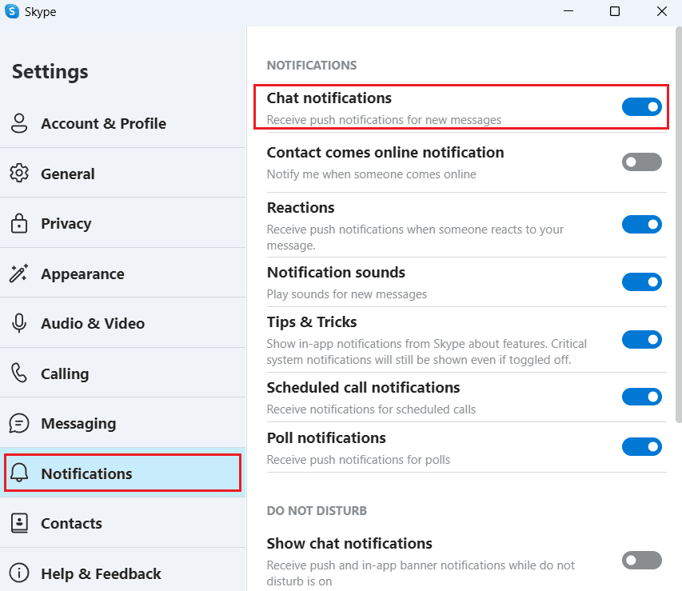This screenshot has height=591, width=682.
Task: Click the Help & Feedback info icon
Action: pyautogui.click(x=19, y=573)
